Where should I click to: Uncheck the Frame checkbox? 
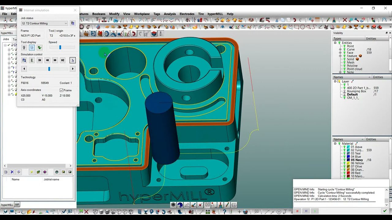coord(62,90)
